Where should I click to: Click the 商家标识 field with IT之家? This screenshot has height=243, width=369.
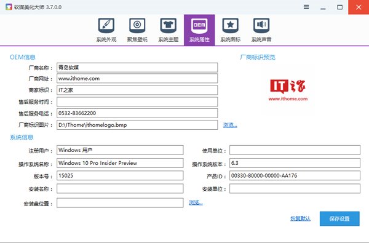coord(137,90)
